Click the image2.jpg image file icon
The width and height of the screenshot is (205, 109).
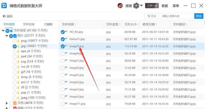66,96
